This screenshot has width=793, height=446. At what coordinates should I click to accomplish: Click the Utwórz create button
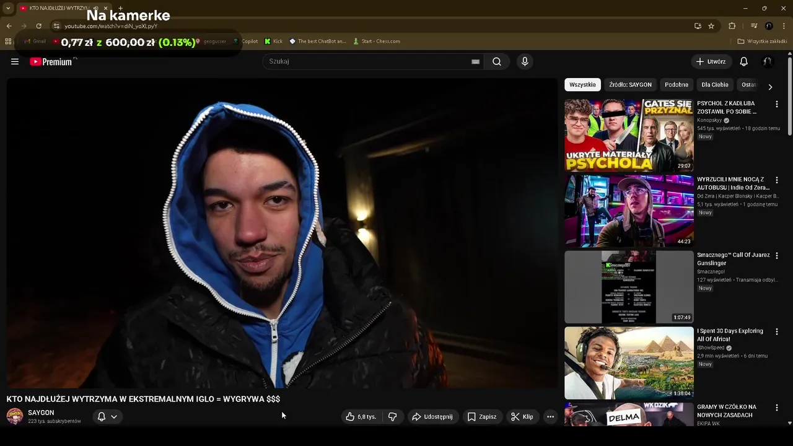click(711, 61)
